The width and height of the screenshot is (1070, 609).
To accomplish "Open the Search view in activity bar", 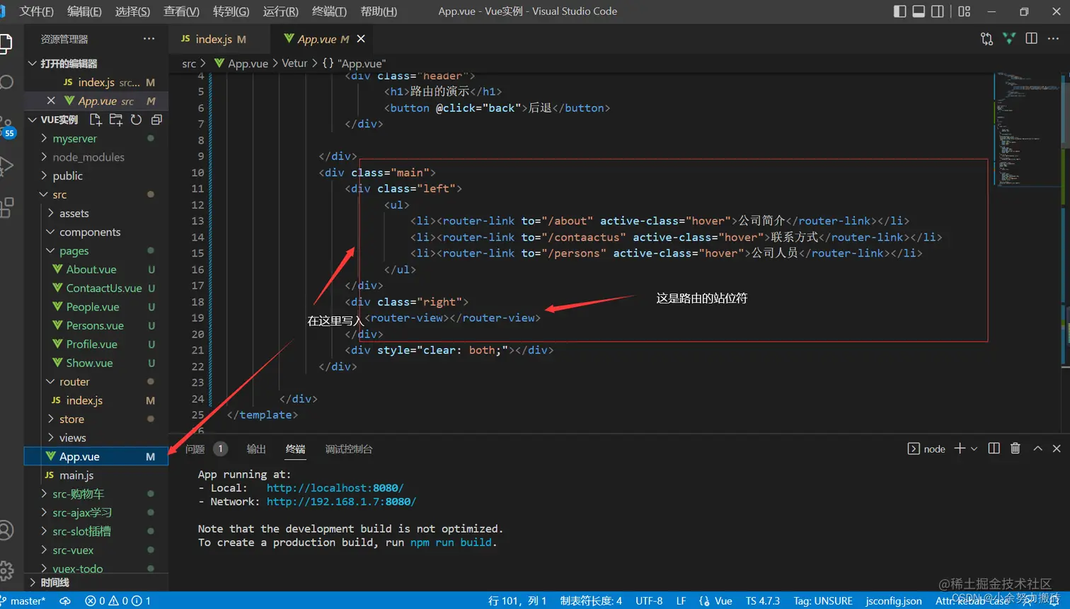I will point(6,82).
